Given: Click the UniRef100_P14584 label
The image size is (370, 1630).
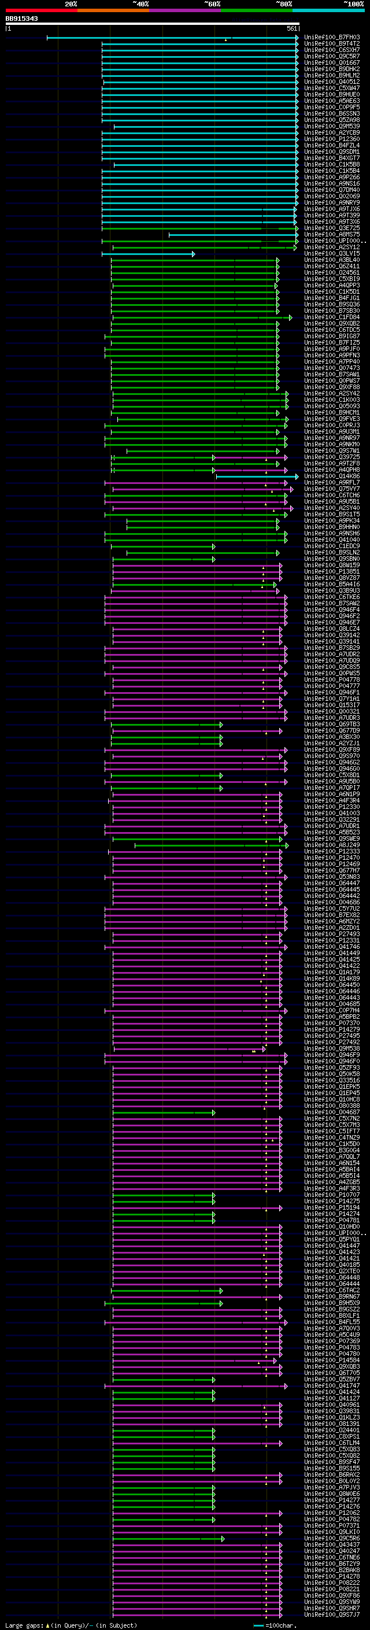Looking at the screenshot, I should (x=331, y=1361).
